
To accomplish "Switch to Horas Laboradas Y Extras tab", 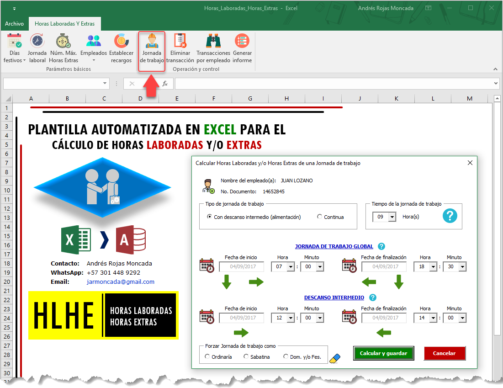I will [64, 24].
